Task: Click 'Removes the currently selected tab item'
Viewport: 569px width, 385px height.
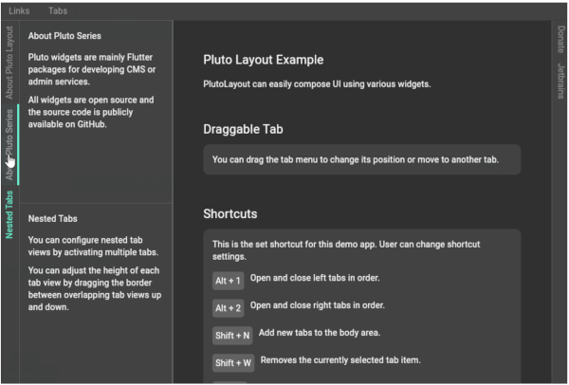Action: click(340, 360)
